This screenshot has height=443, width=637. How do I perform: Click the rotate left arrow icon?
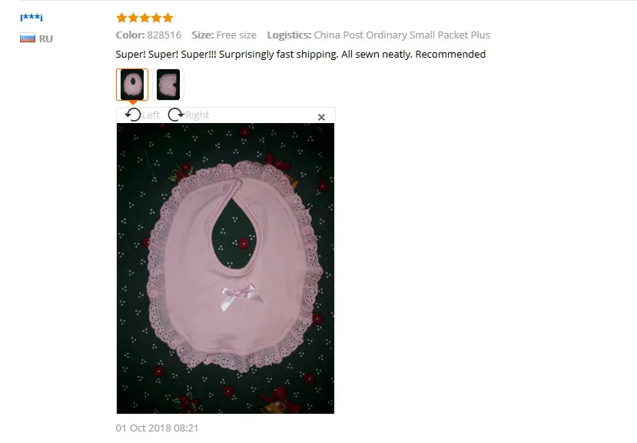tap(133, 115)
